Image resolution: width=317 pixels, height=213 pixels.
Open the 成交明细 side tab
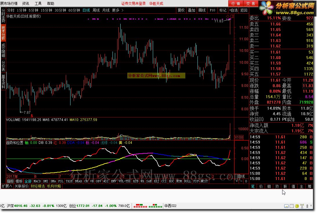click(3, 50)
